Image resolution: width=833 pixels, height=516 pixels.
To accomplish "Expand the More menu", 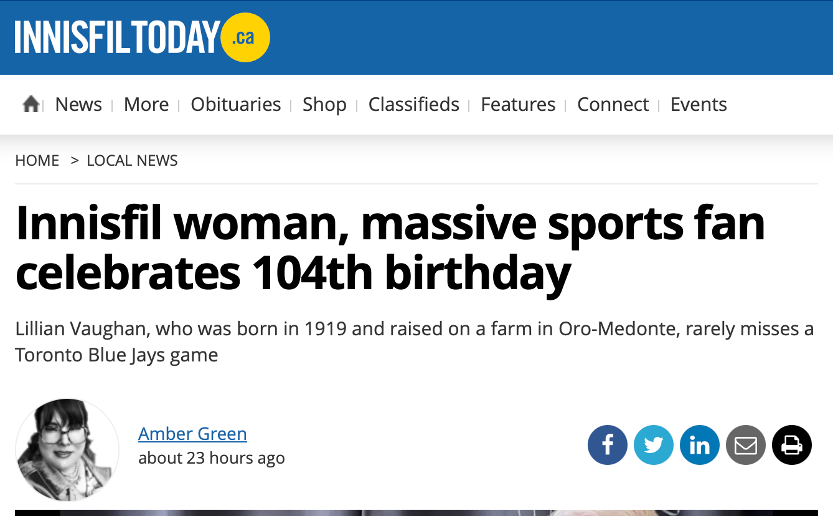I will 146,104.
